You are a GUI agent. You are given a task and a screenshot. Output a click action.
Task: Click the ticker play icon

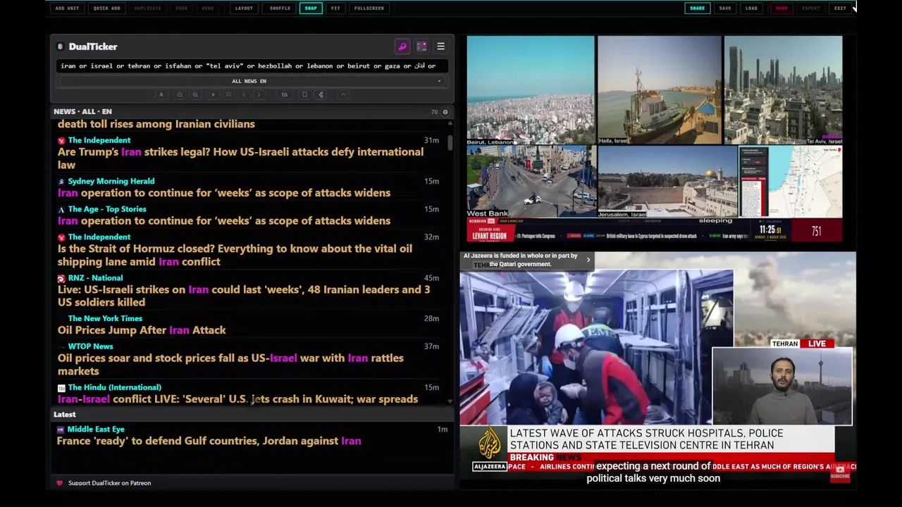(x=213, y=94)
